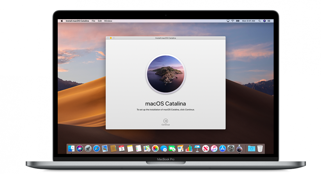Screen dimensions: 321x174
Task: Click the Mon 9:41 AM clock
Action: pos(249,21)
